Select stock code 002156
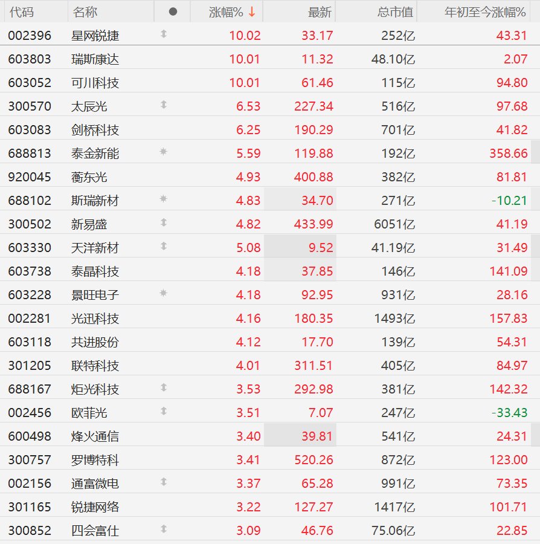 click(30, 484)
